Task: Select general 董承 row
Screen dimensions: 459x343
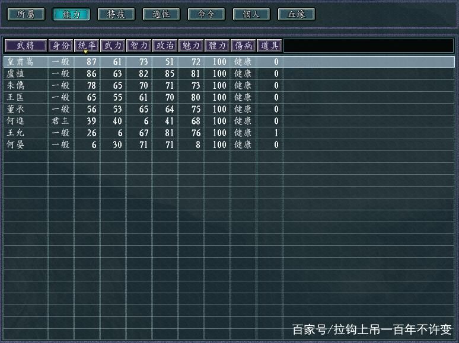Action: 230,109
